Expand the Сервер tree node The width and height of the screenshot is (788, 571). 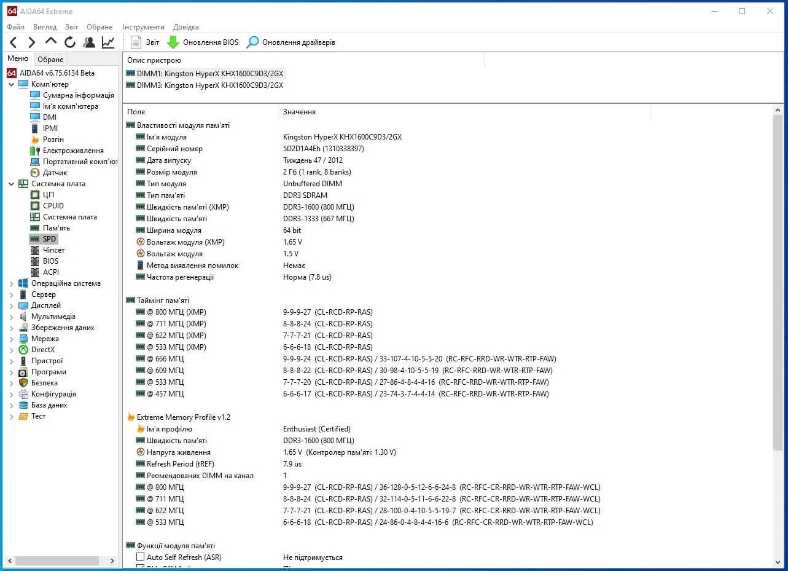[12, 294]
